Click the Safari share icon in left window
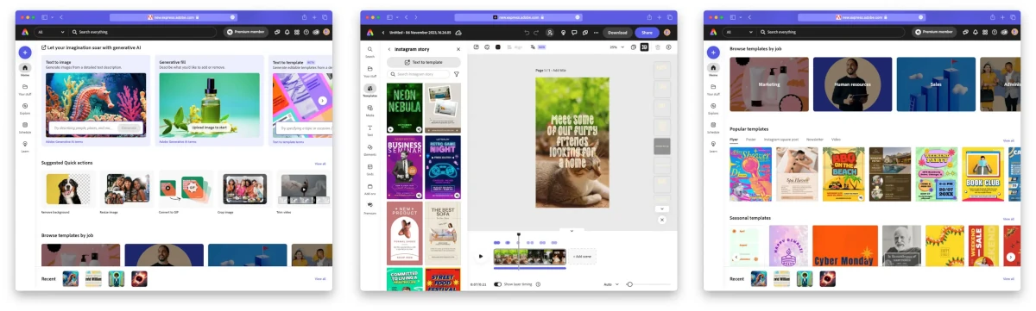 click(304, 17)
